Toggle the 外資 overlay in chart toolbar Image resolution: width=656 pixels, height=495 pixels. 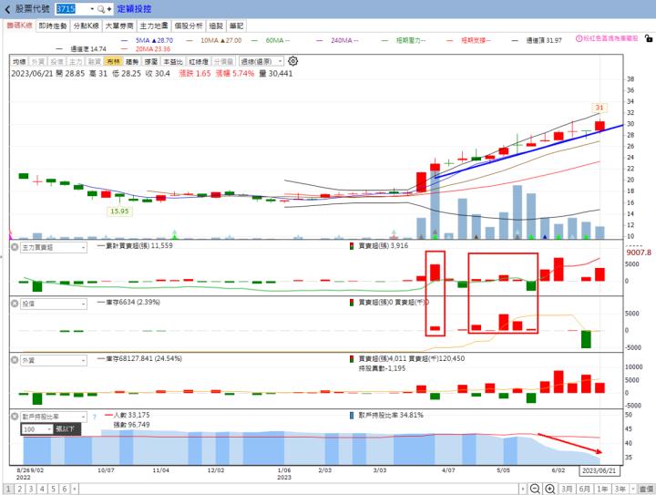pyautogui.click(x=38, y=61)
